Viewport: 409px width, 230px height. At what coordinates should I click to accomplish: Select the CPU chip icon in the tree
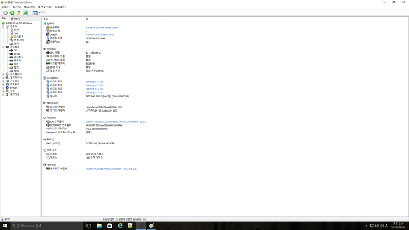[11, 50]
